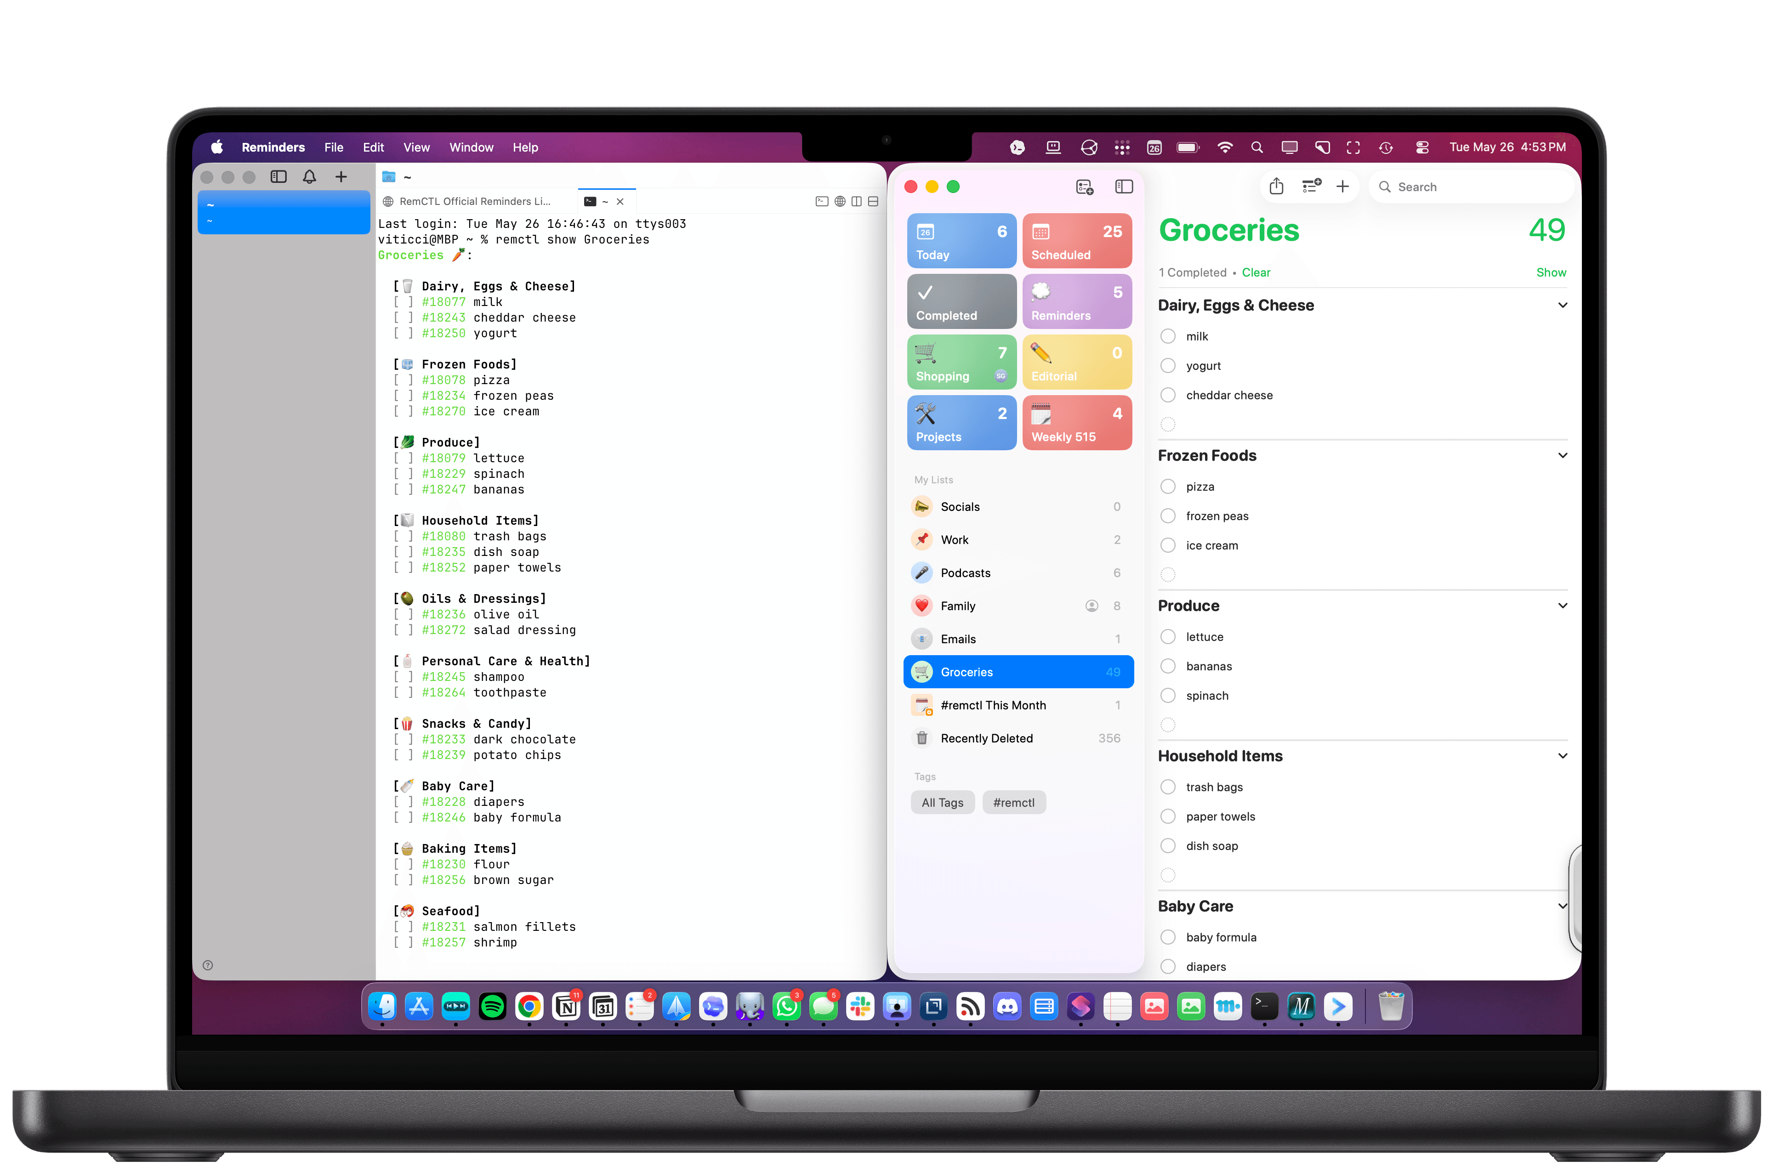Launch Google Chrome from the Dock
Image resolution: width=1774 pixels, height=1167 pixels.
tap(529, 1007)
